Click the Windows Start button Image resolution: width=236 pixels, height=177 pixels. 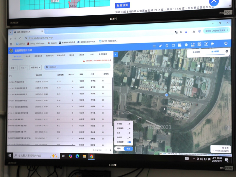point(10,155)
